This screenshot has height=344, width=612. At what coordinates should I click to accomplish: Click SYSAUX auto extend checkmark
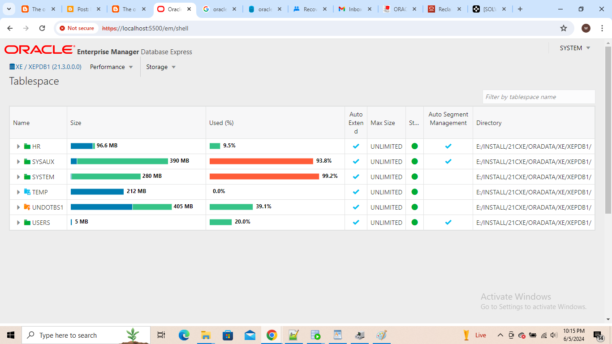pyautogui.click(x=356, y=161)
